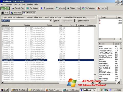Viewport: 123px width, 92px height.
Task: Sort results by Filename column header
Action: 13,25
